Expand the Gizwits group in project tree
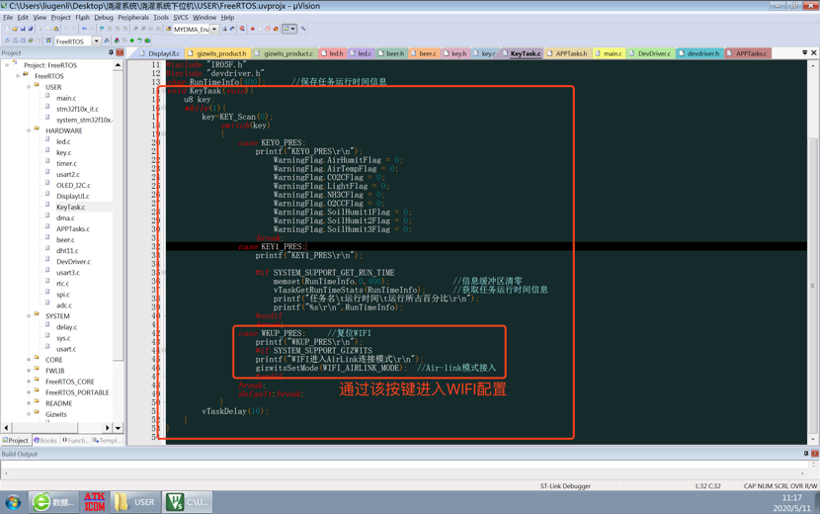The width and height of the screenshot is (820, 514). [29, 414]
